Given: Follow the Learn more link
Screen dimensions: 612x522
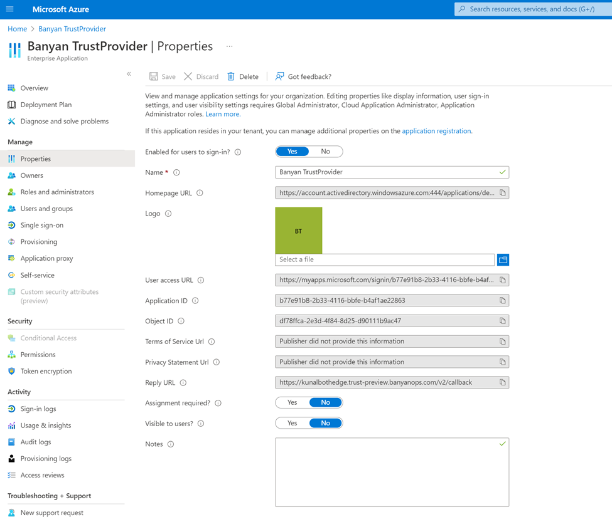Looking at the screenshot, I should coord(223,114).
